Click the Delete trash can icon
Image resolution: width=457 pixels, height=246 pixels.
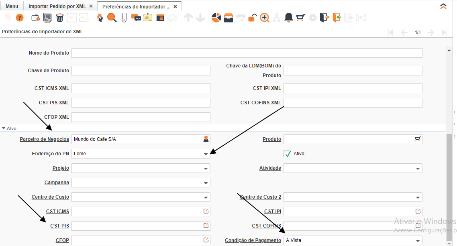coord(60,18)
